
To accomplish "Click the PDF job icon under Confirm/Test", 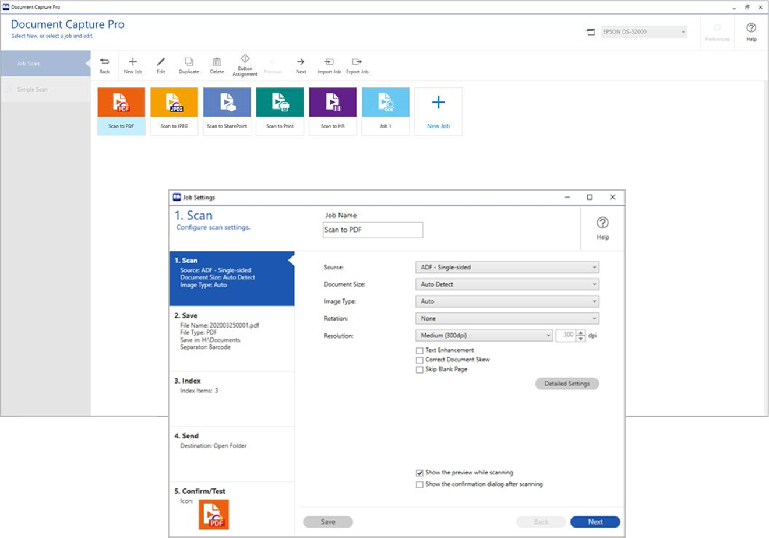I will point(214,514).
